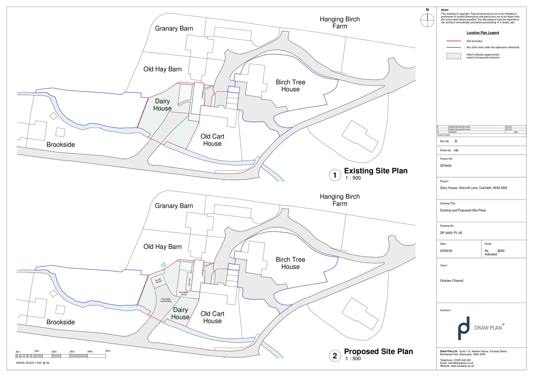Click 'VISUAL SCALE 1:500 @ A2' caption
This screenshot has width=533, height=377.
(x=33, y=363)
